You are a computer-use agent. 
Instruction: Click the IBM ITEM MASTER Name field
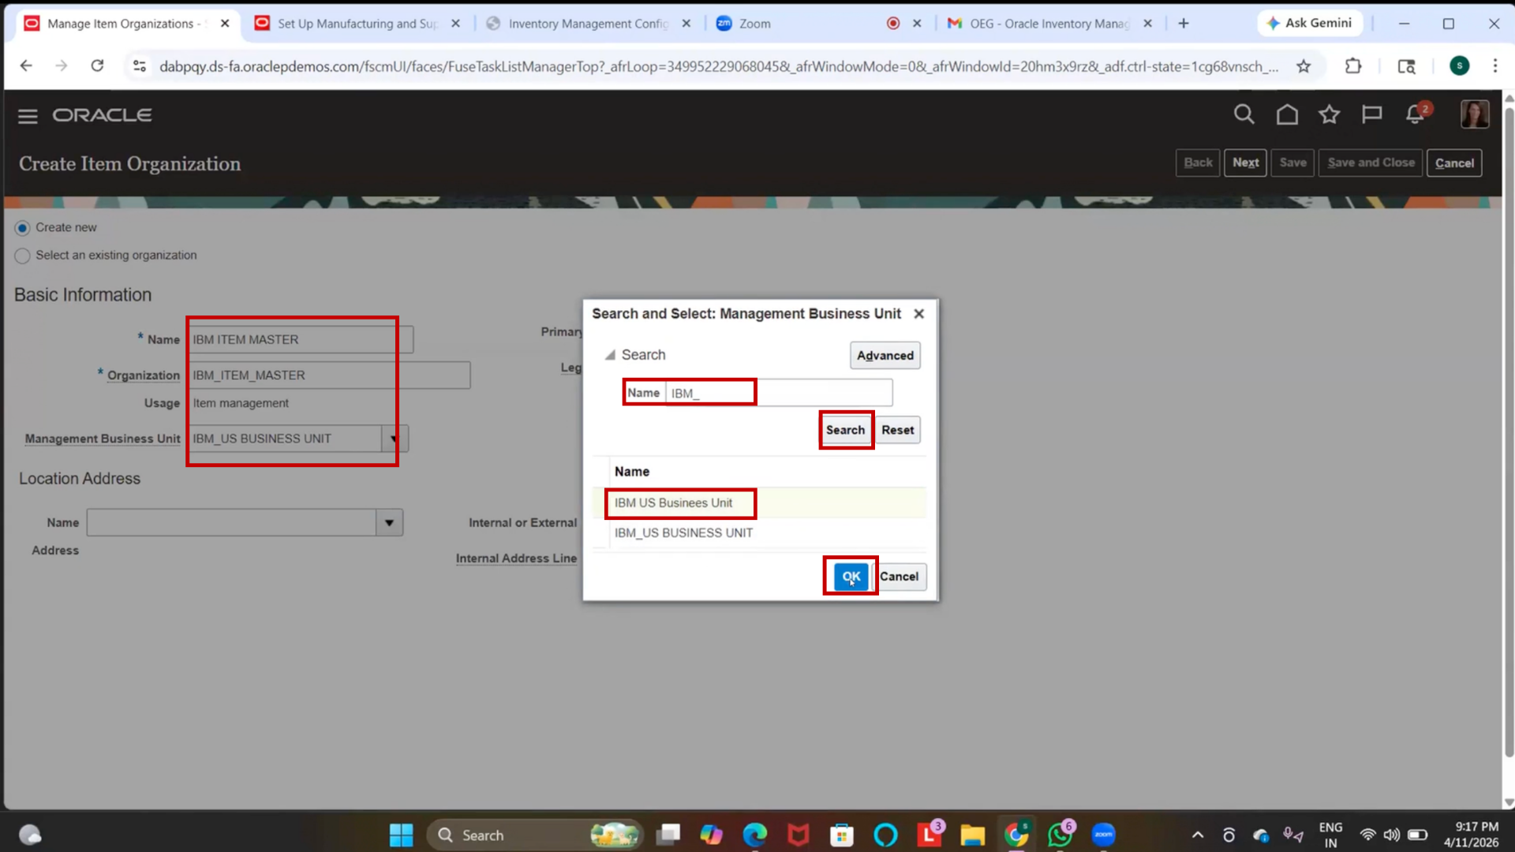[x=301, y=340]
